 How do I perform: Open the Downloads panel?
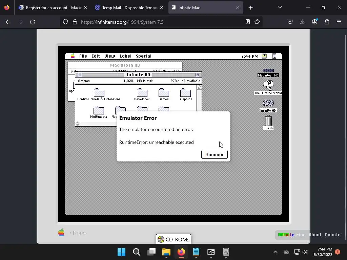click(302, 22)
